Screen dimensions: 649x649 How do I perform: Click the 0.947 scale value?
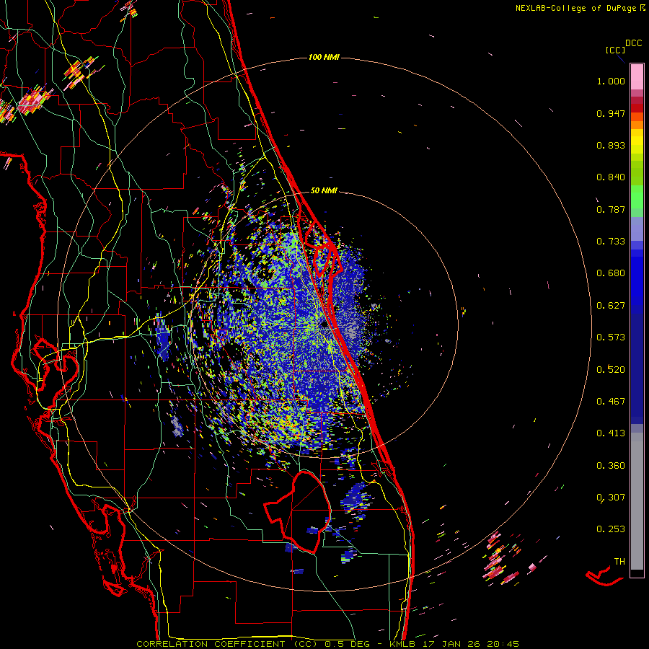coord(611,113)
